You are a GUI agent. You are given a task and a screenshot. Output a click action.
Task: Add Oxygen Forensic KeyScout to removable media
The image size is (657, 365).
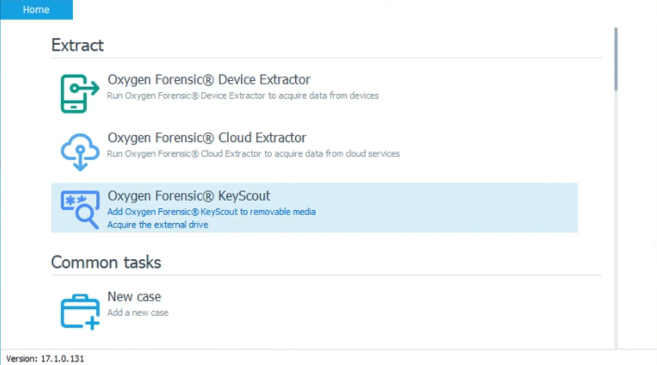[211, 212]
